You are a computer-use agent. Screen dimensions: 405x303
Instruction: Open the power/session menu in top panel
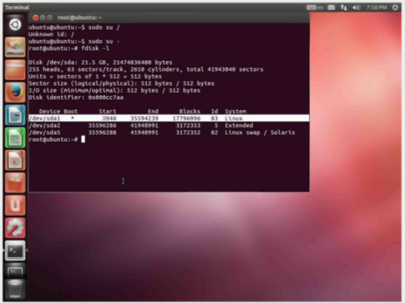point(396,6)
